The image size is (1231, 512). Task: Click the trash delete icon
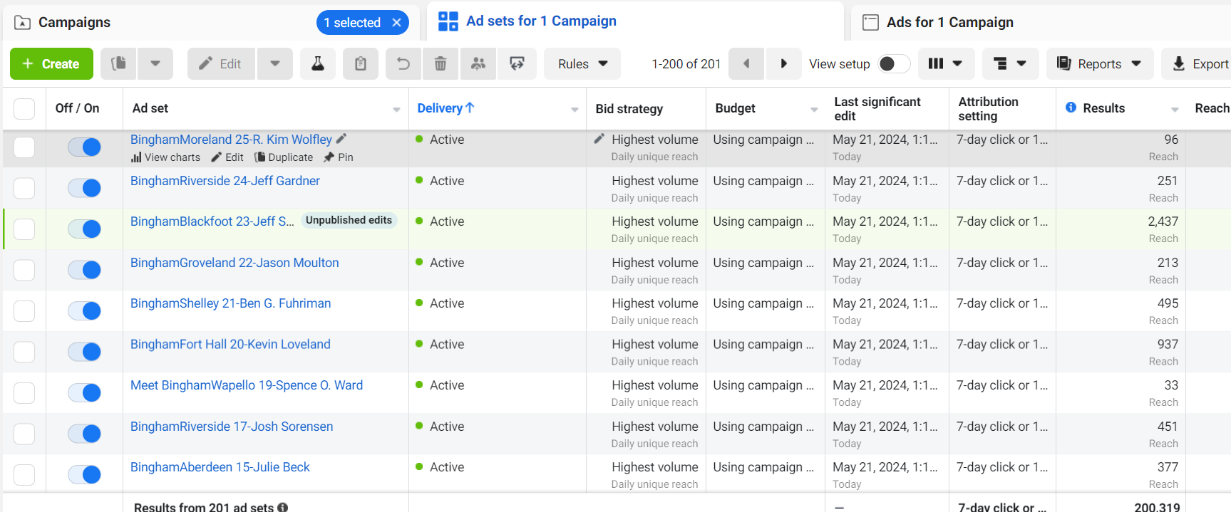click(441, 64)
